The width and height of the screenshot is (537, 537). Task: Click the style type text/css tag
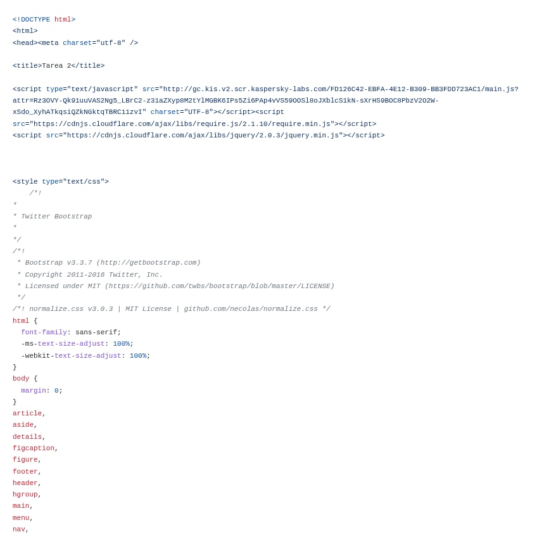pos(61,182)
